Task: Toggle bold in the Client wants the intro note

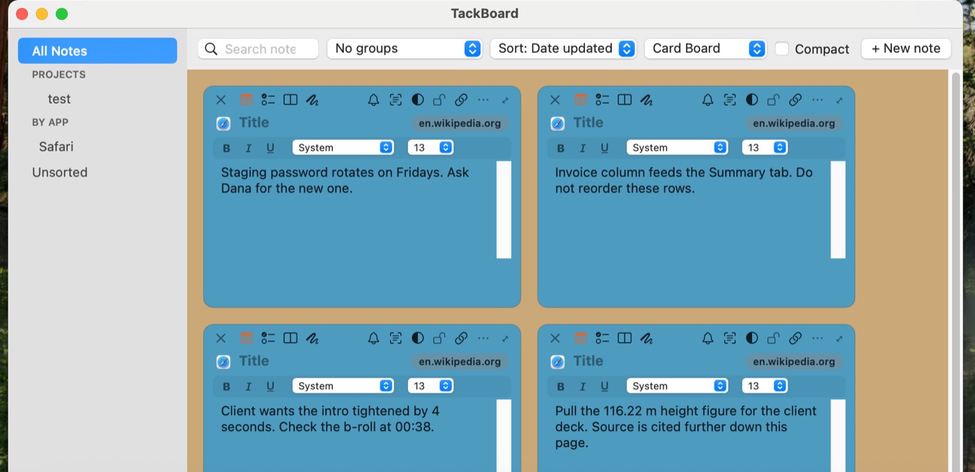Action: pyautogui.click(x=226, y=386)
